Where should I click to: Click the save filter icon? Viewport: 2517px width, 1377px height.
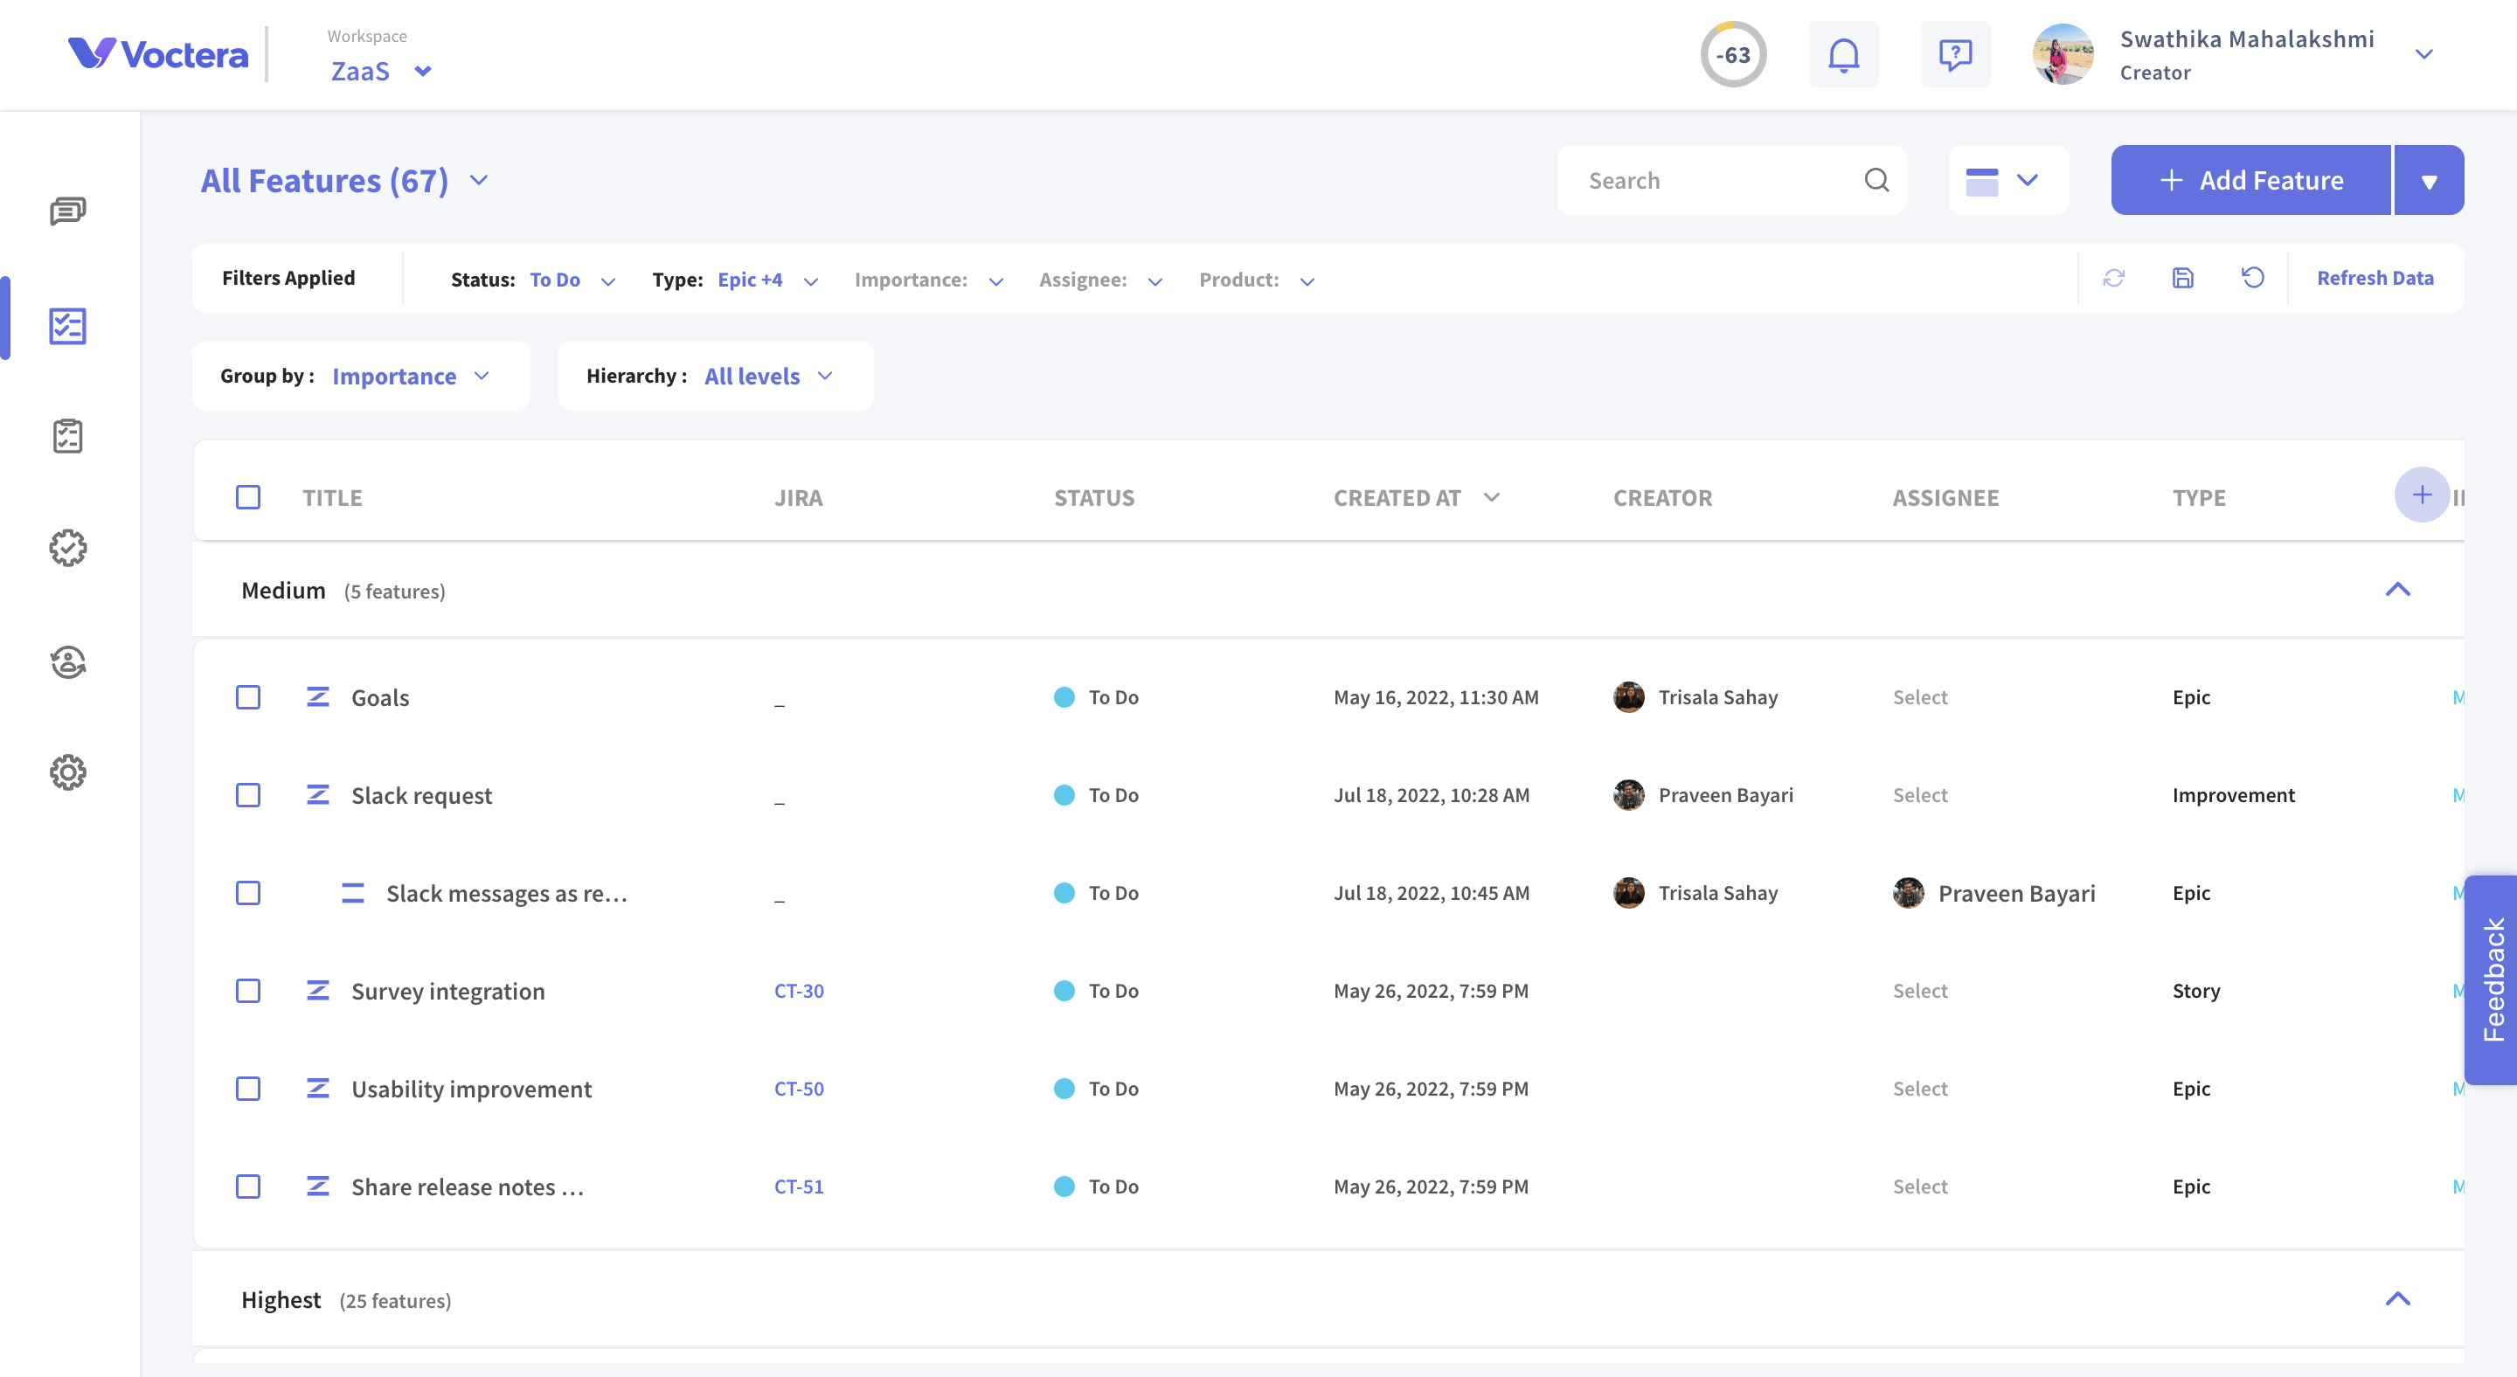(x=2183, y=279)
